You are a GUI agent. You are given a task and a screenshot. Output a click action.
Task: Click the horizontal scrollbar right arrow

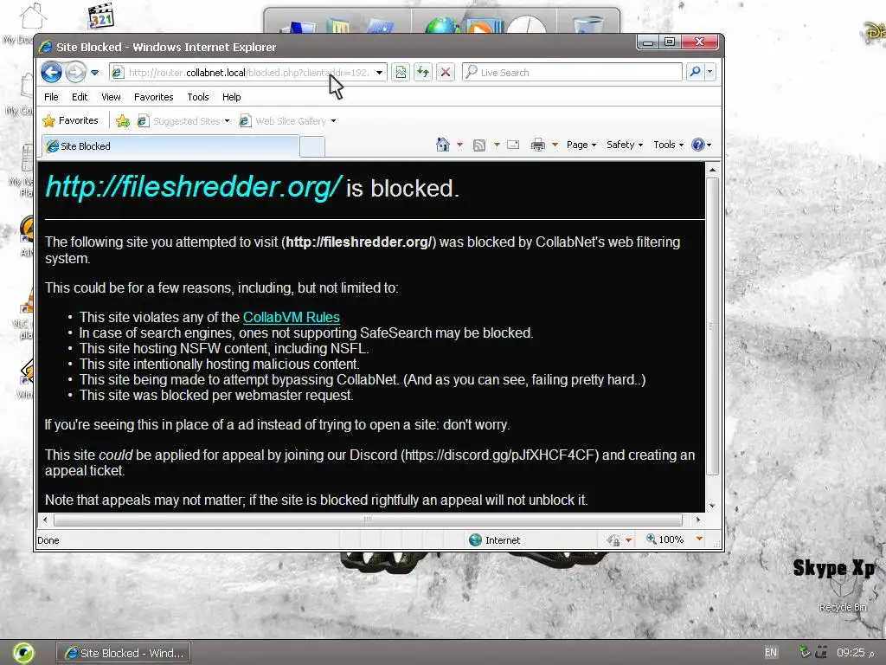[698, 520]
